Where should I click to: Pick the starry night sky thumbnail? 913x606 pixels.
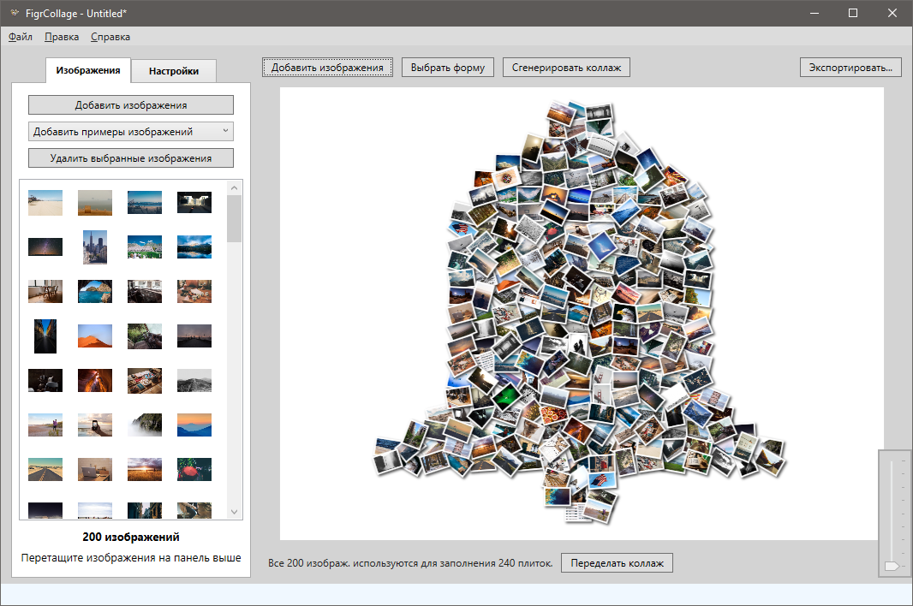tap(45, 247)
